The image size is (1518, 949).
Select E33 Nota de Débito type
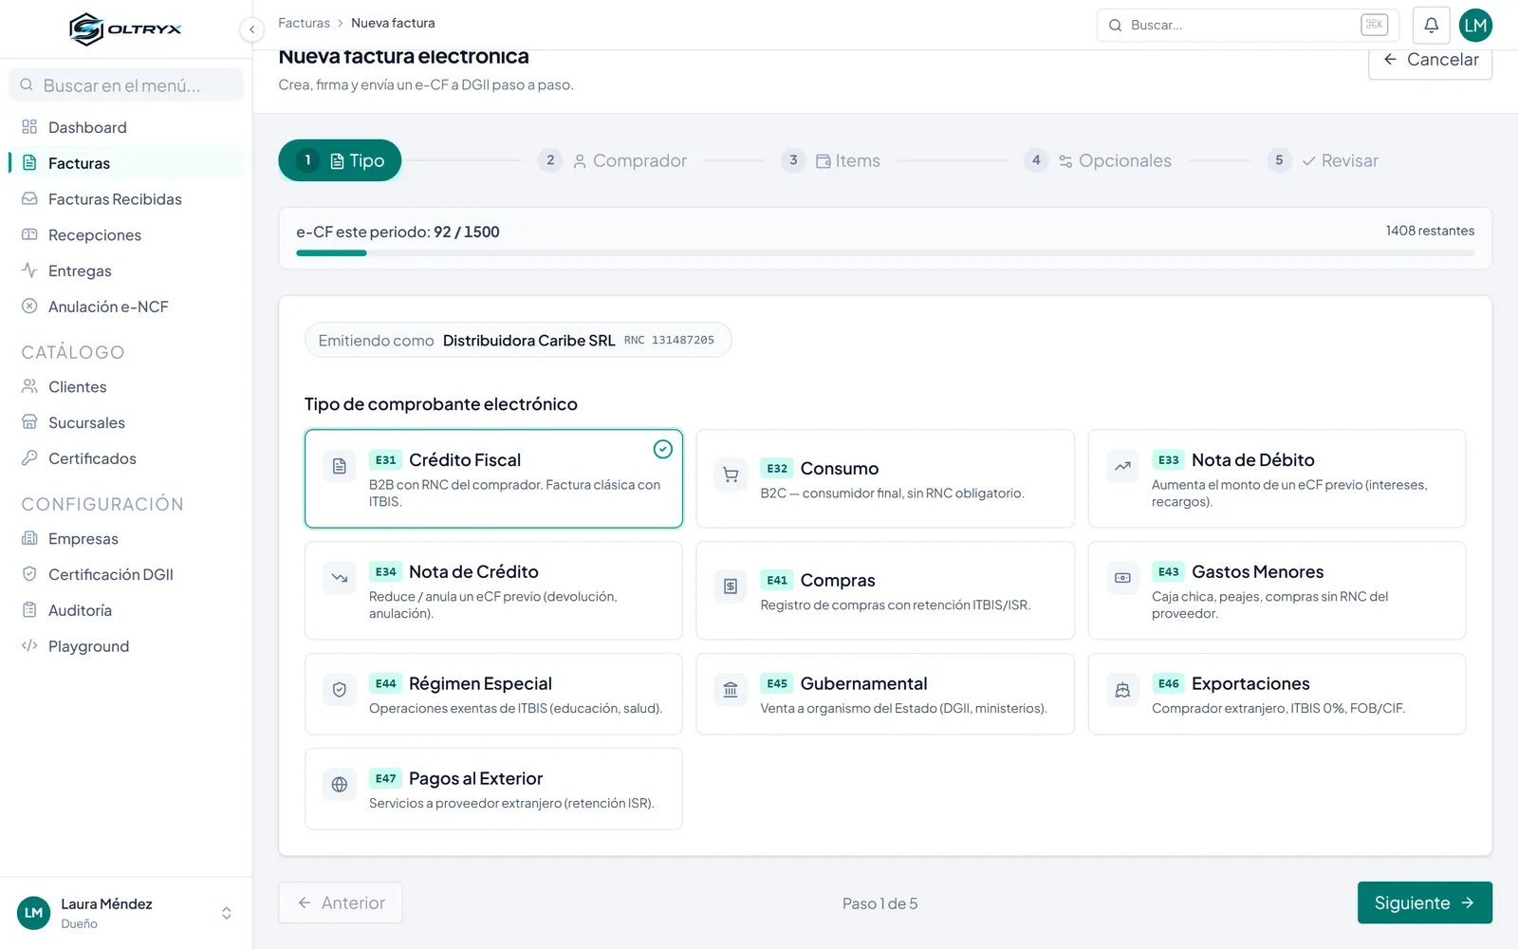click(x=1276, y=478)
